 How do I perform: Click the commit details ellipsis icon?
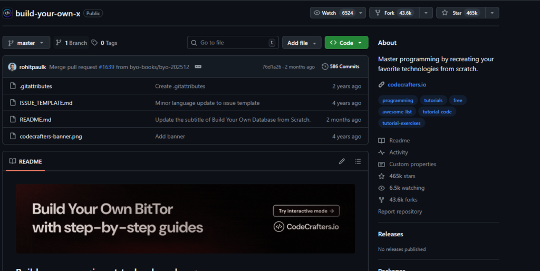[x=198, y=67]
